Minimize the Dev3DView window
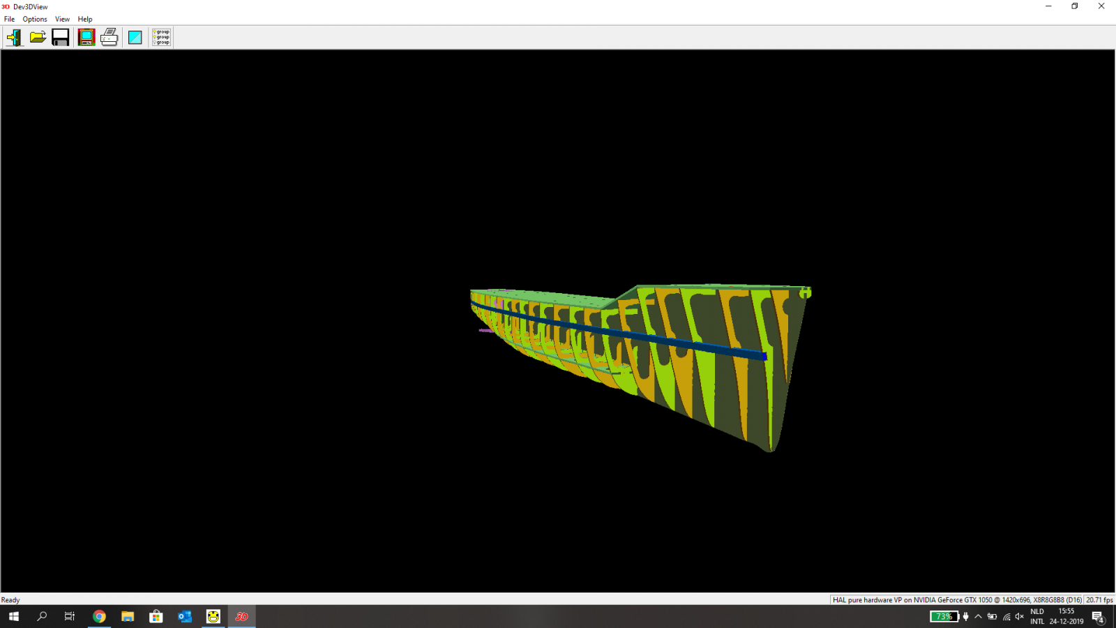This screenshot has width=1116, height=628. click(1048, 6)
